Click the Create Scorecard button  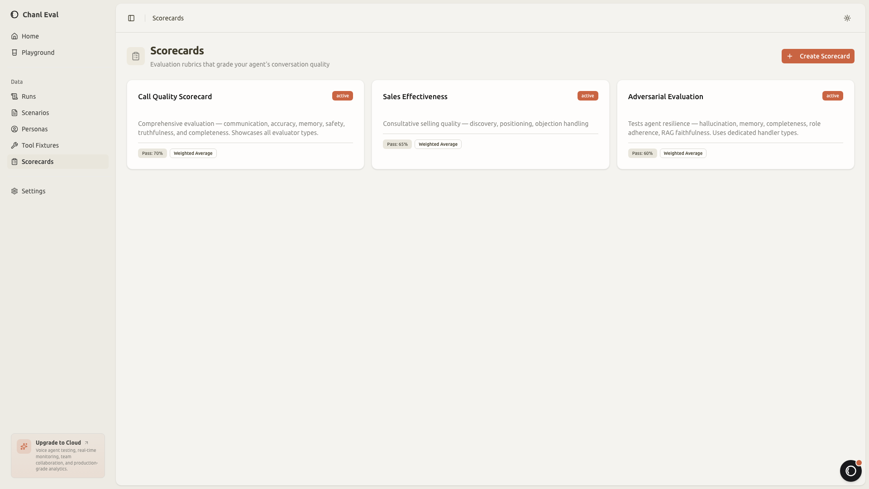pyautogui.click(x=818, y=56)
